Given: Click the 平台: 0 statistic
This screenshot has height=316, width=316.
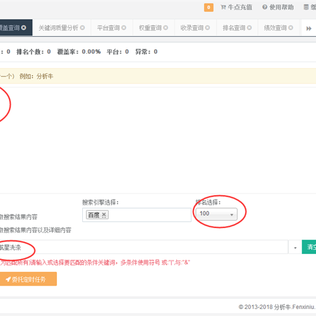Looking at the screenshot, I should 118,52.
